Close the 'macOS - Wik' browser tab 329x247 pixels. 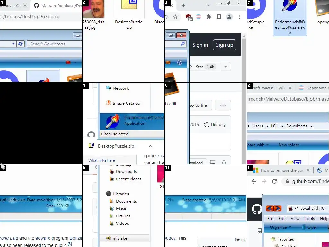290,88
